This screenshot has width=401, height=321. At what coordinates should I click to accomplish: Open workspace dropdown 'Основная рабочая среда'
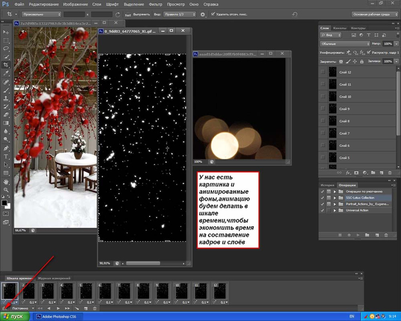[375, 14]
